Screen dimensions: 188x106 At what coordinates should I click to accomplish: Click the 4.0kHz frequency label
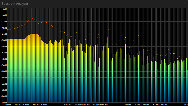click(x=146, y=104)
